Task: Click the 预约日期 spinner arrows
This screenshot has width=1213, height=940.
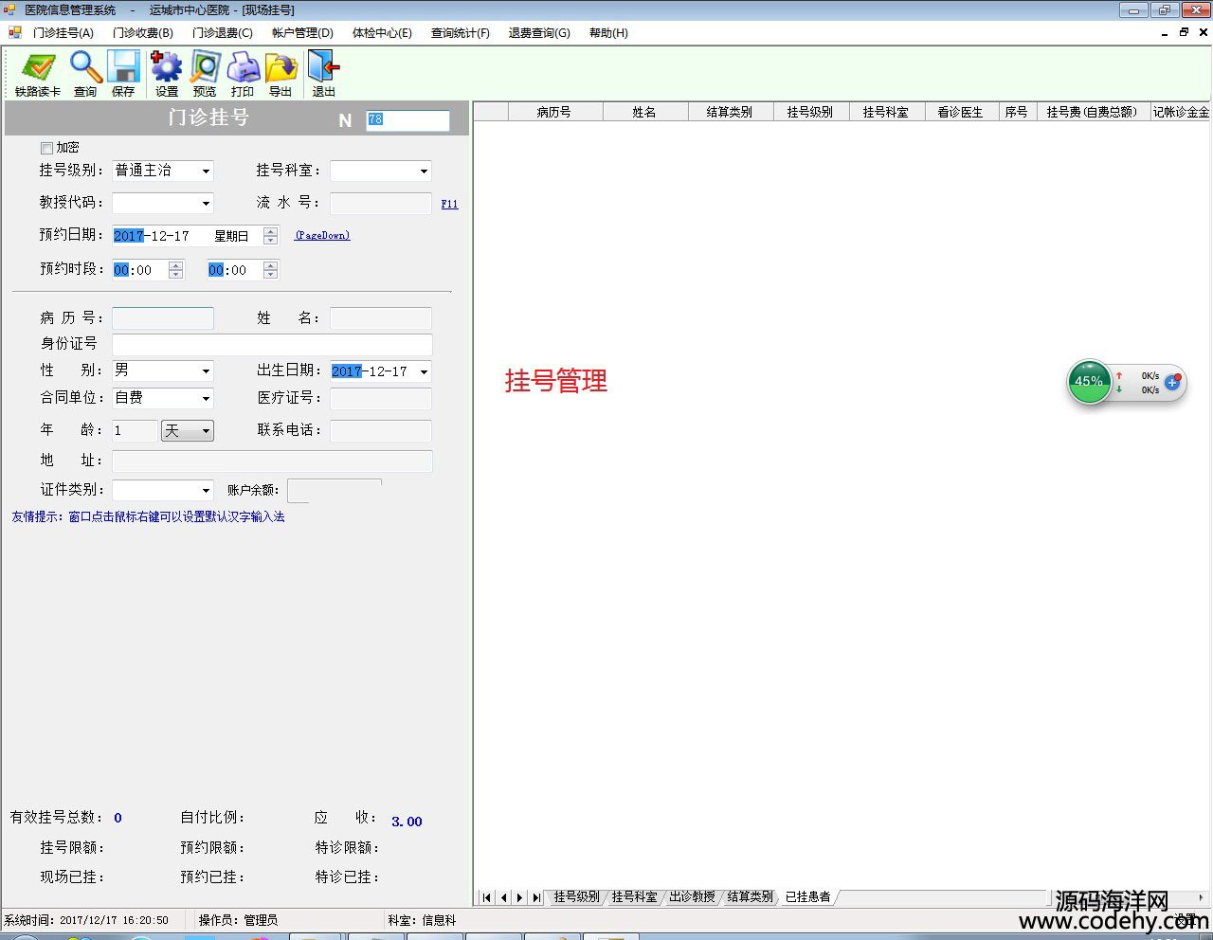Action: (271, 236)
